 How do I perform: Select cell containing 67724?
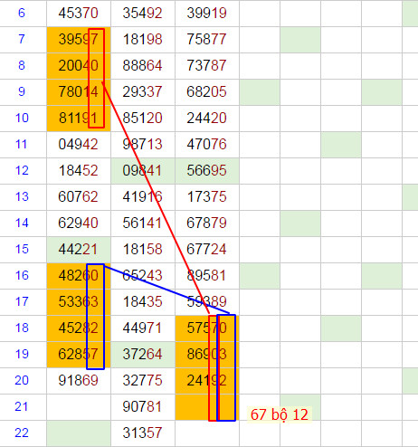click(207, 250)
